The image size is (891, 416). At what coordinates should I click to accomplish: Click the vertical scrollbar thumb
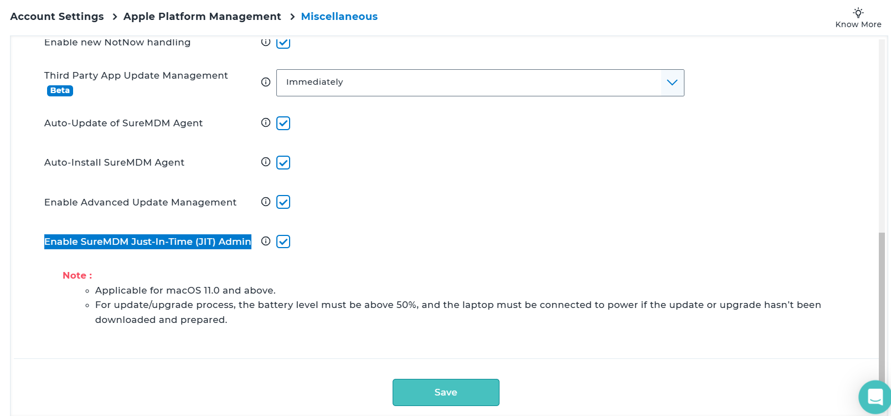coord(882,305)
